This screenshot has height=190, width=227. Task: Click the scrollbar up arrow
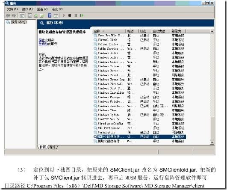[x=212, y=31]
